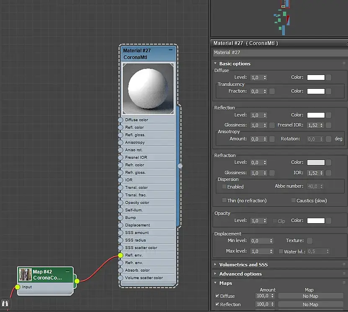Click Map #42 Input socket
This screenshot has height=312, width=348.
18,287
